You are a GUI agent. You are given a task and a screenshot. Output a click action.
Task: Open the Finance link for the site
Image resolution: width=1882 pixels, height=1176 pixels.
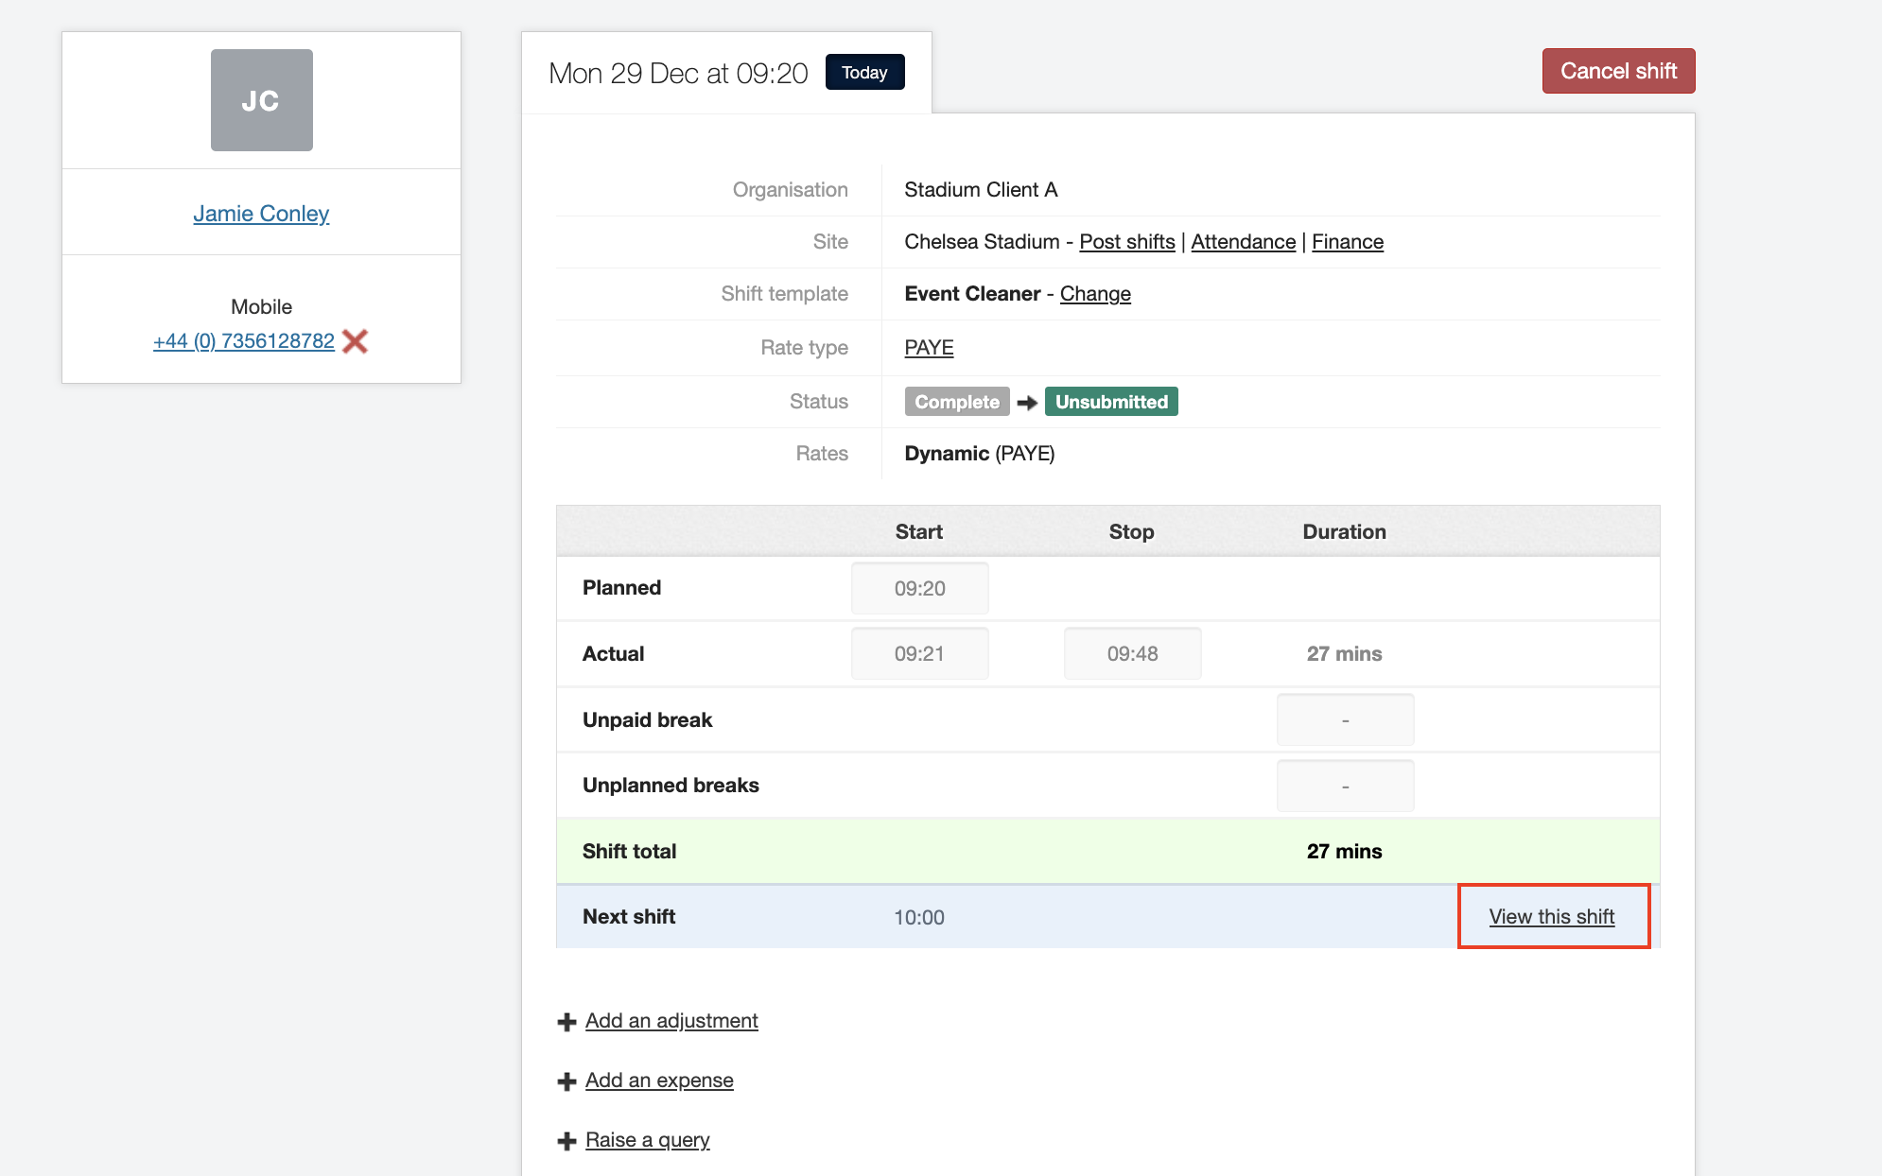coord(1347,242)
